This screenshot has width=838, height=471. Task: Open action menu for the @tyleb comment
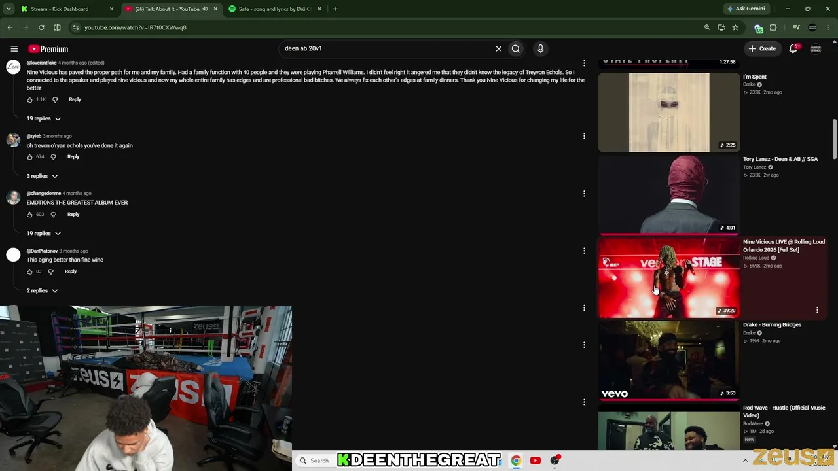584,136
